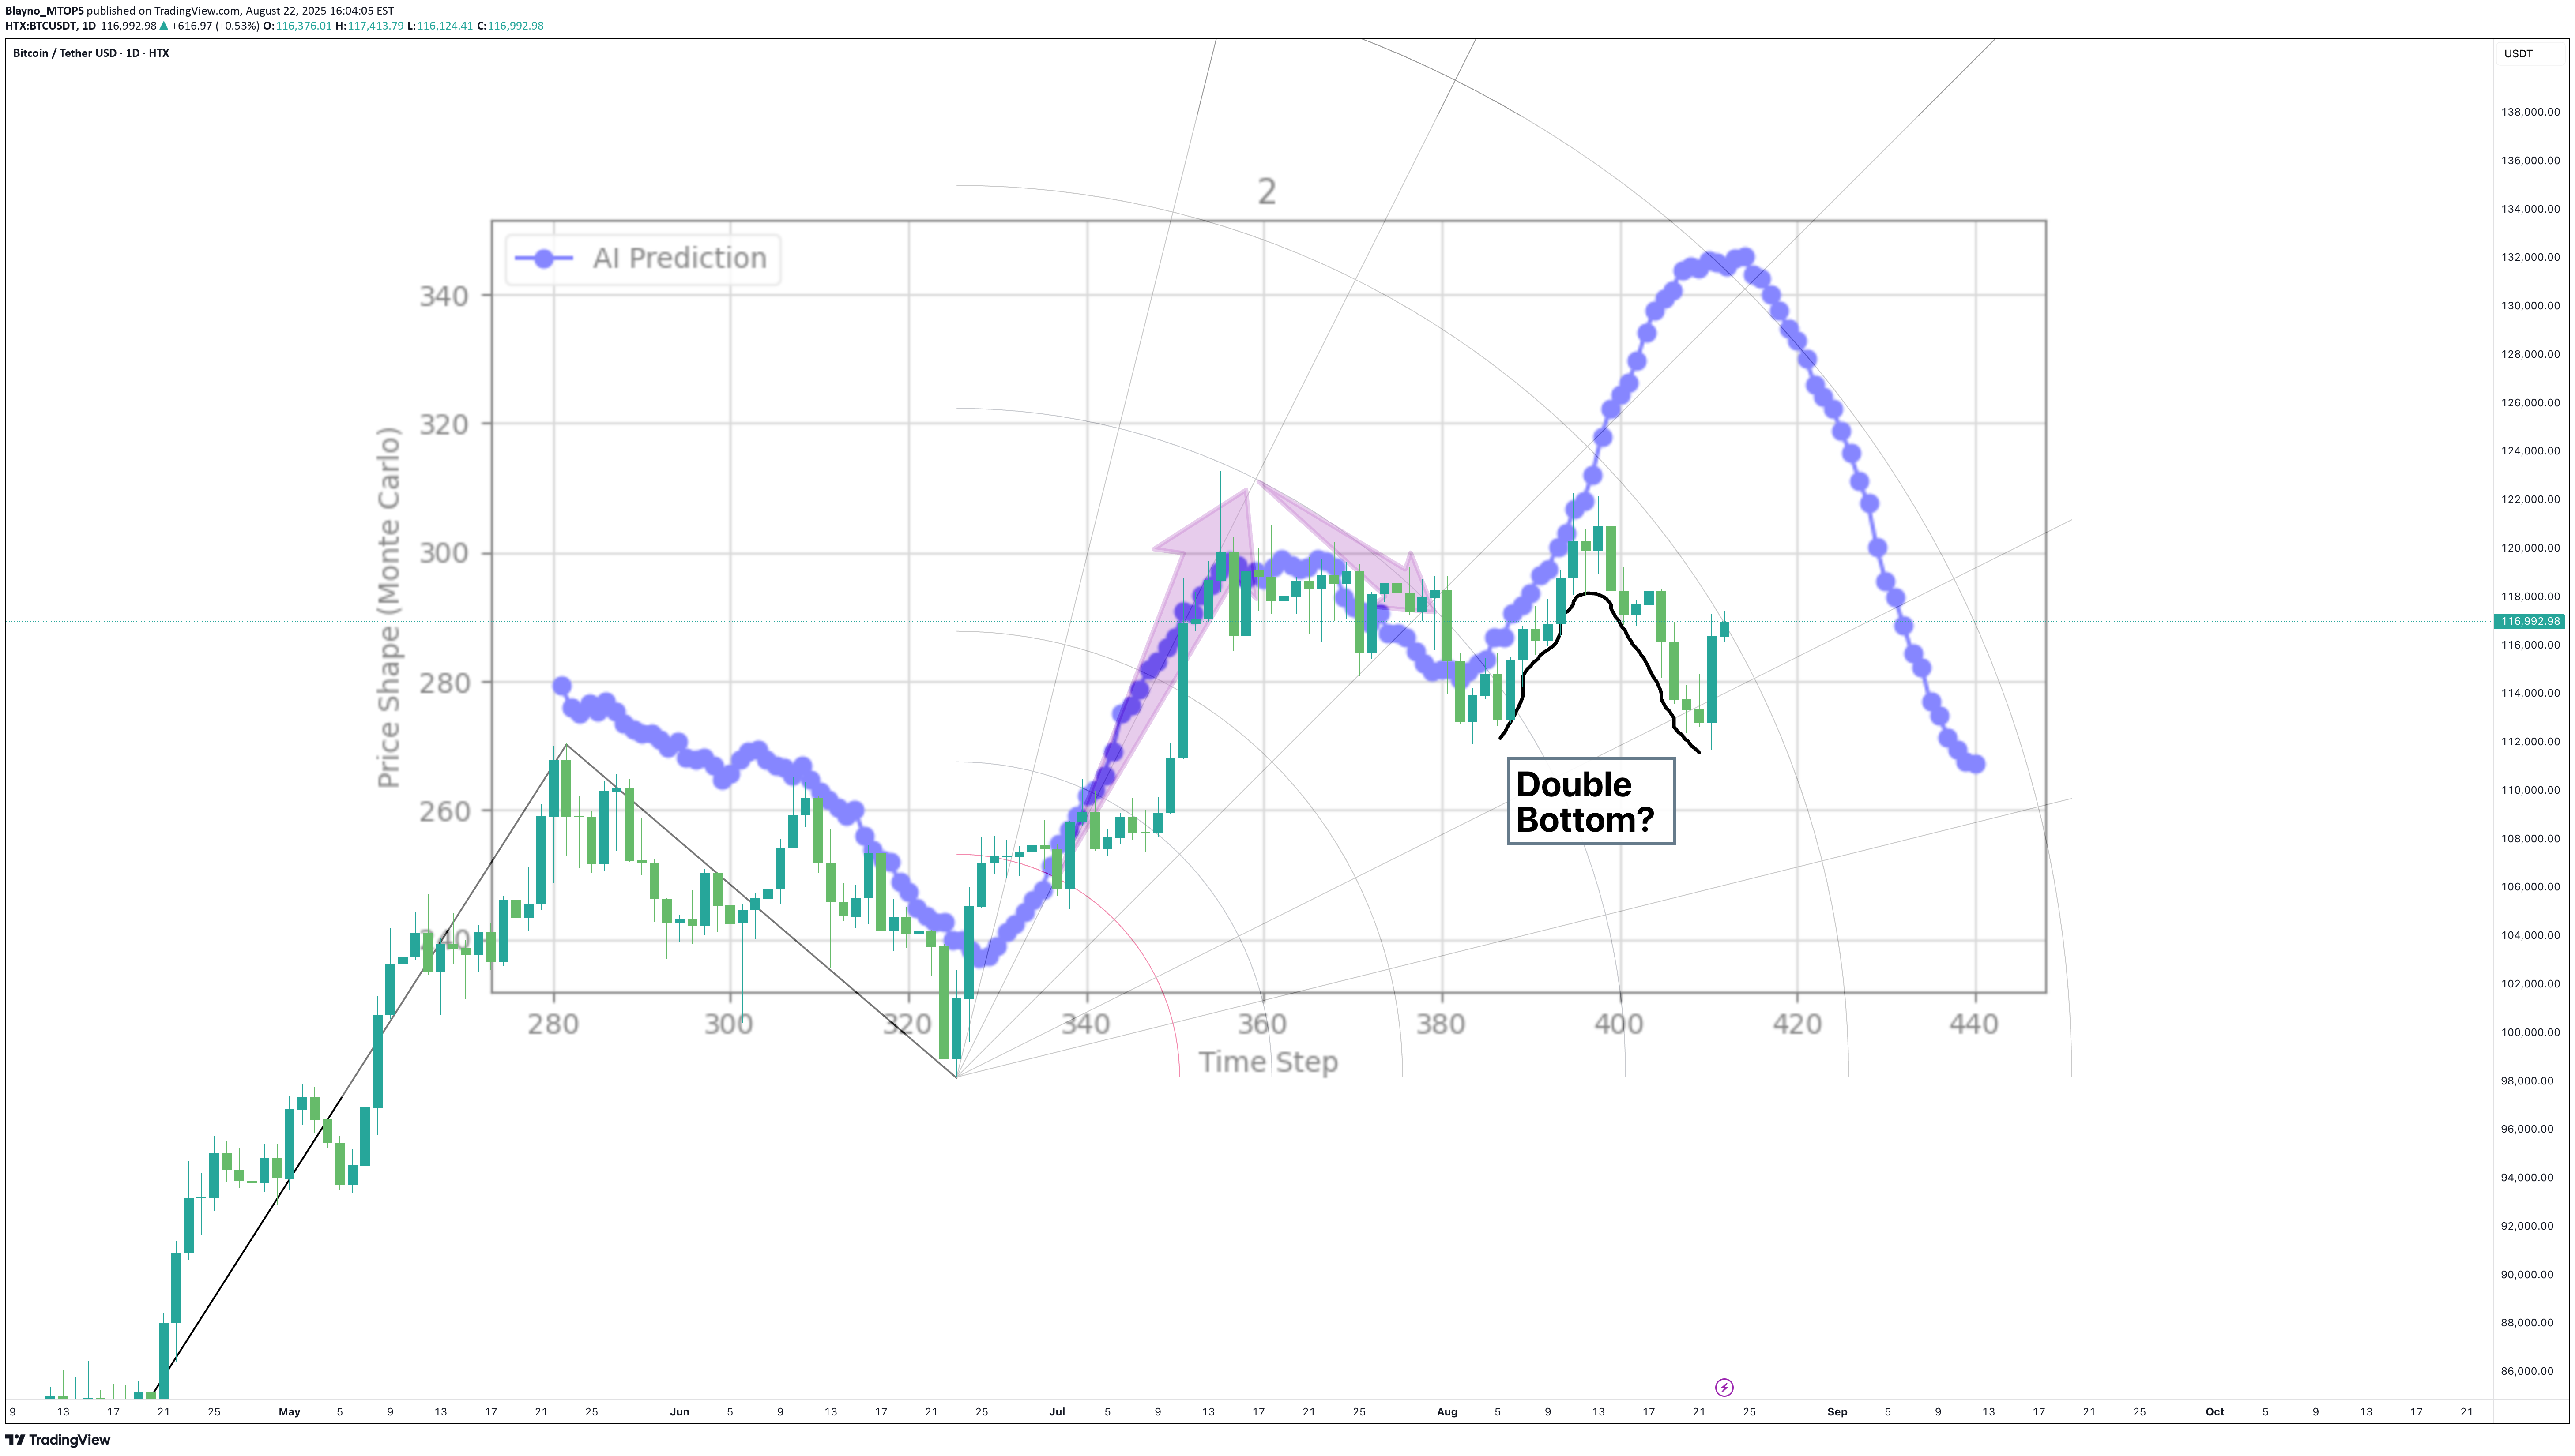2575x1456 pixels.
Task: Click the 'AI Prediction' legend entry
Action: [642, 259]
